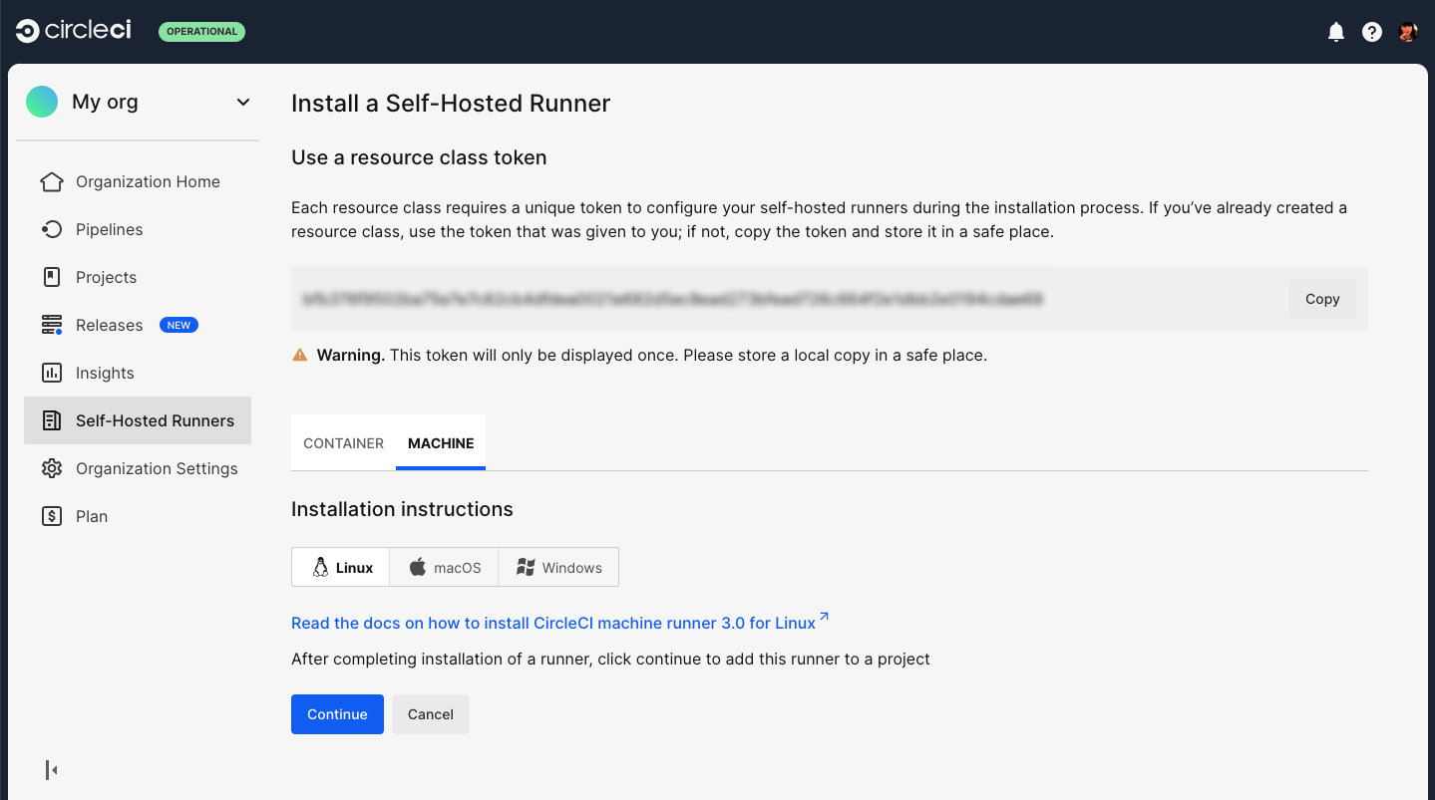The width and height of the screenshot is (1435, 800).
Task: Open the Plan page
Action: (138, 516)
